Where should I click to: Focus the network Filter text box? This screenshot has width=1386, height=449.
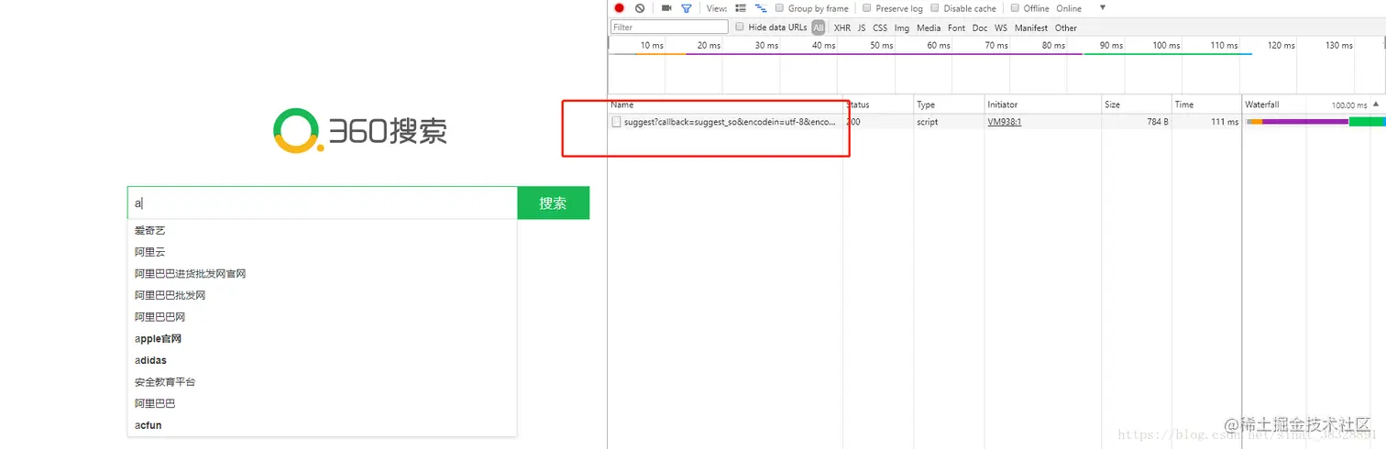pos(669,27)
